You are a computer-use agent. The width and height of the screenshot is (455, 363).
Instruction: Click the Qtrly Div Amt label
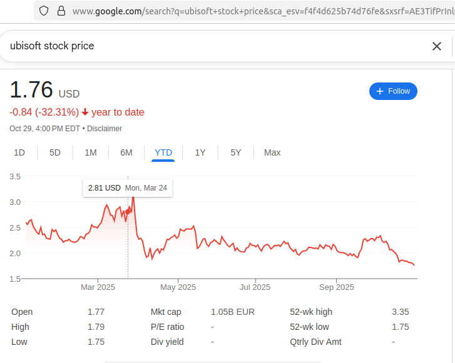pyautogui.click(x=315, y=342)
